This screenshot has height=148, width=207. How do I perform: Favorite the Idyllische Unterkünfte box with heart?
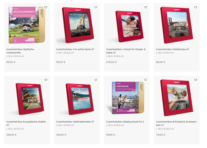(46, 7)
